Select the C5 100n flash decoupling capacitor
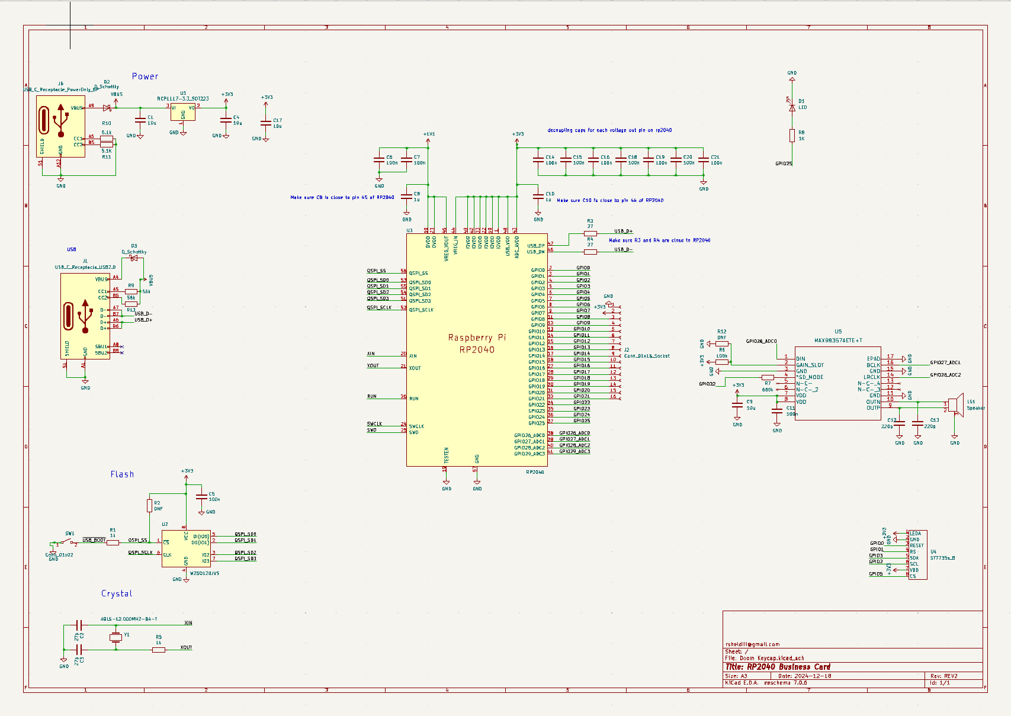1011x716 pixels. (201, 496)
